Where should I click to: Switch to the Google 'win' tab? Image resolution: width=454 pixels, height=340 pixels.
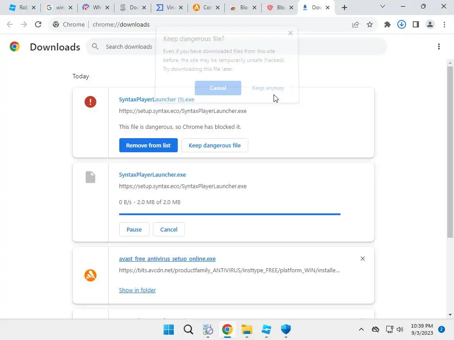point(59,8)
